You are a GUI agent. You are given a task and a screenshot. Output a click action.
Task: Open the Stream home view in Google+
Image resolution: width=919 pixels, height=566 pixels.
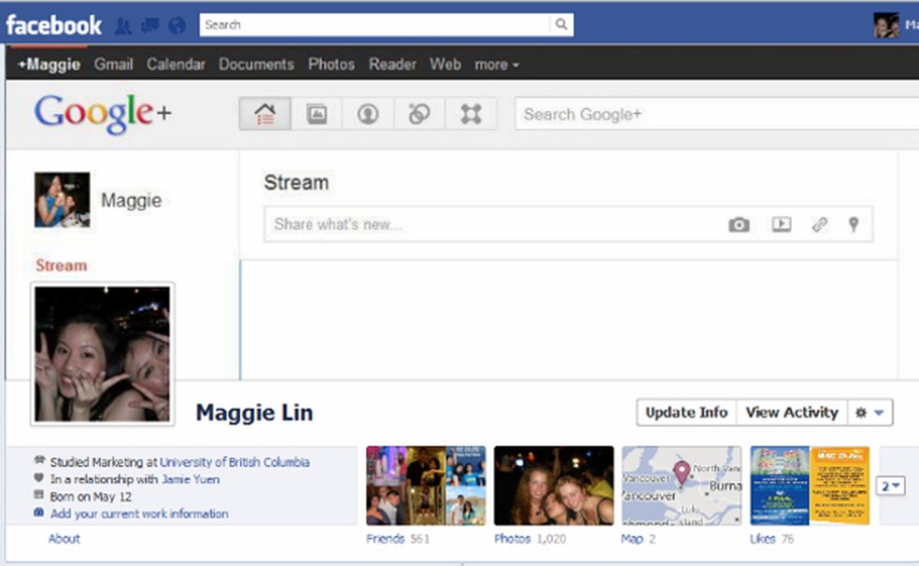click(264, 113)
